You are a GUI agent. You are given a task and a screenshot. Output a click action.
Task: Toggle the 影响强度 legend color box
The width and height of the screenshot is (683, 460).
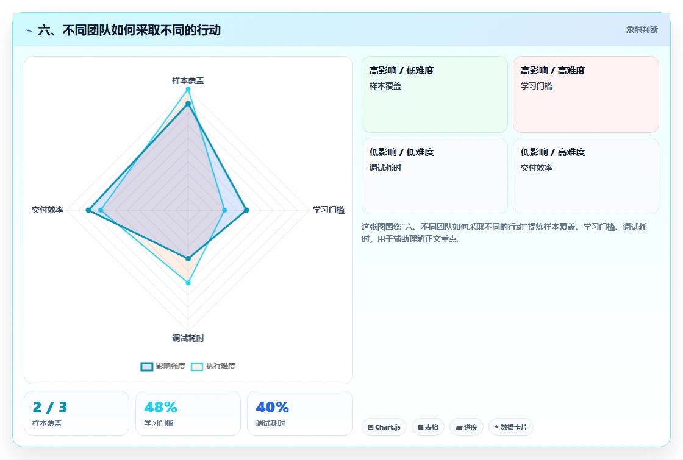coord(147,366)
